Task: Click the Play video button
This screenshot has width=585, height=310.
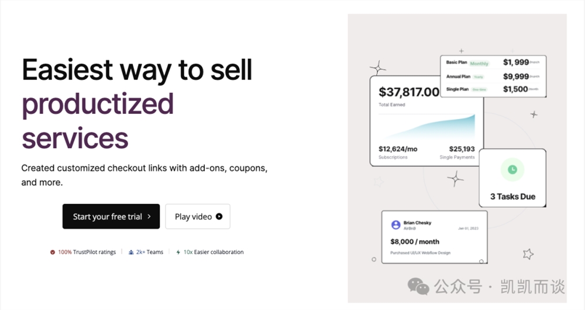Action: tap(198, 216)
